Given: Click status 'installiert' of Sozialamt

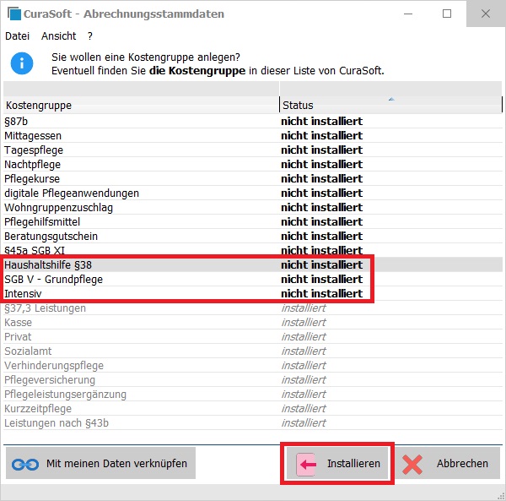Looking at the screenshot, I should pyautogui.click(x=304, y=351).
